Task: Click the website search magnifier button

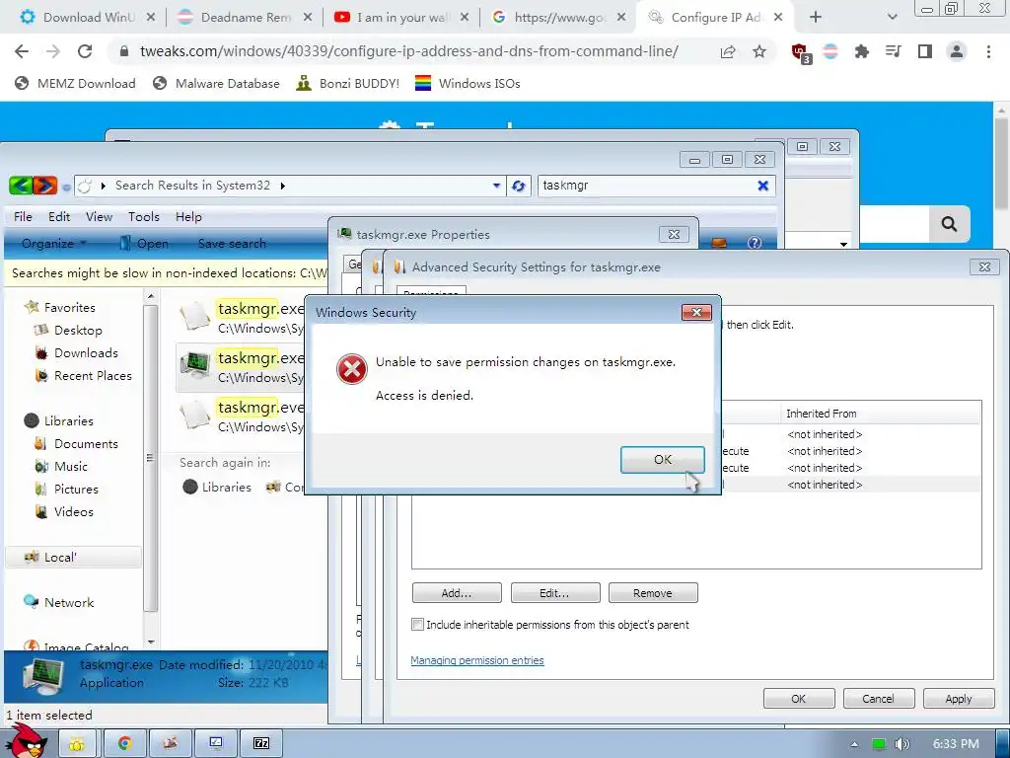Action: point(949,224)
